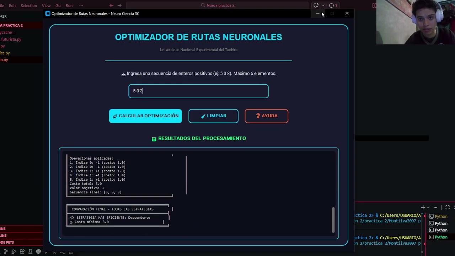The width and height of the screenshot is (455, 256).
Task: Click the LIMPIAR button
Action: click(213, 116)
